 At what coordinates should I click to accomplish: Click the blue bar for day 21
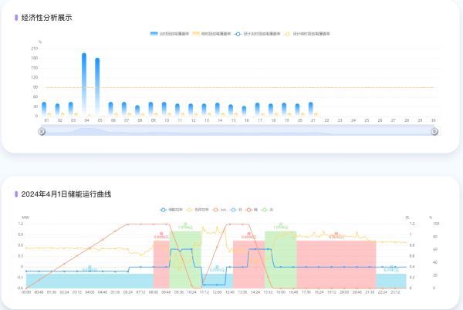[x=311, y=109]
